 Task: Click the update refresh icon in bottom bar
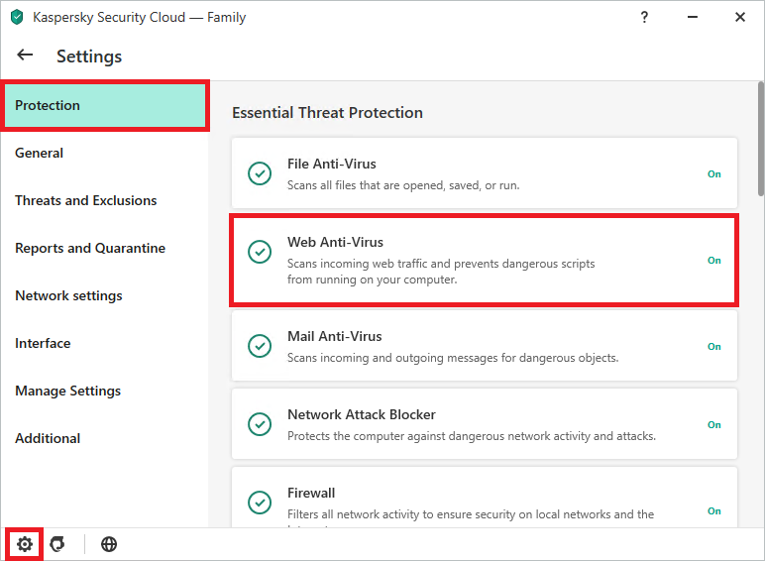click(57, 544)
